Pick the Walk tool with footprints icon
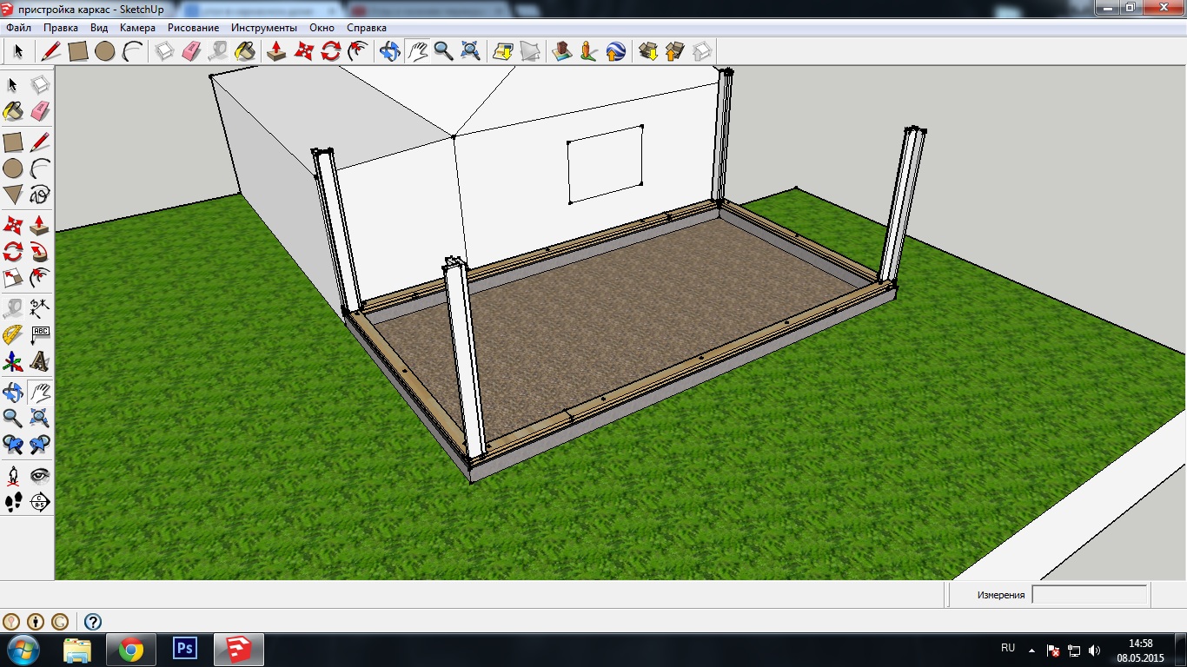The height and width of the screenshot is (667, 1187). point(13,501)
